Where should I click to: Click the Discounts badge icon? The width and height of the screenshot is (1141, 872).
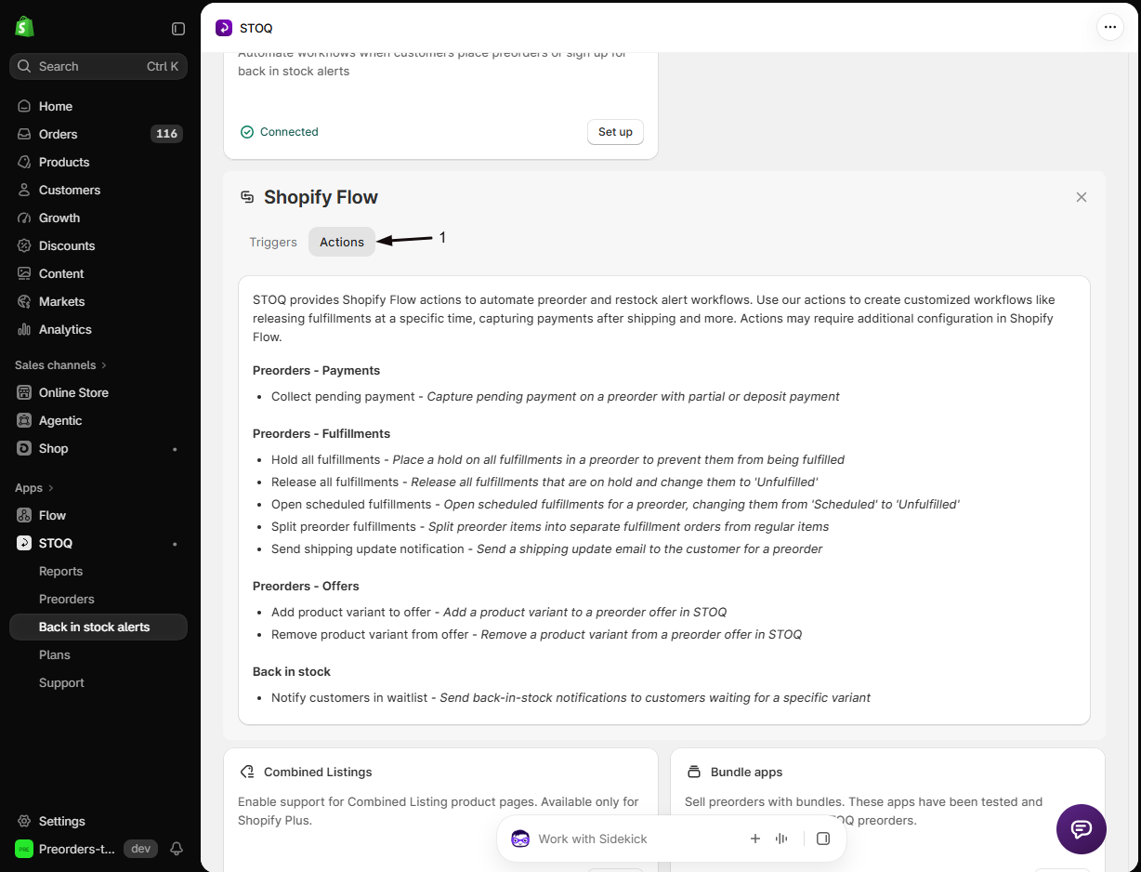click(24, 245)
